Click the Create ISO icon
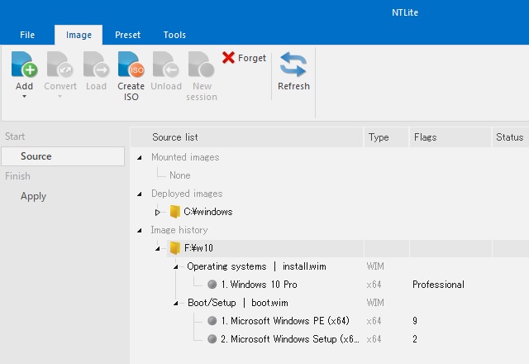 pyautogui.click(x=131, y=65)
